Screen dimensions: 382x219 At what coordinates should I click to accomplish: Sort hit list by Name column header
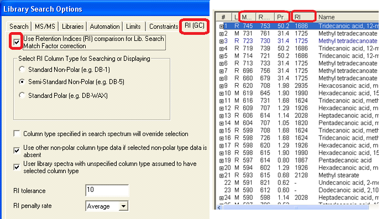[x=347, y=17]
